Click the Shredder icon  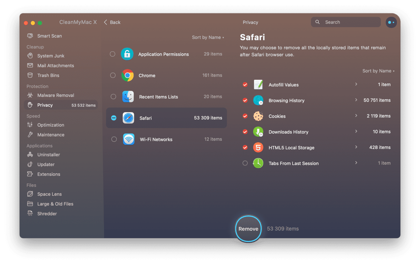point(30,214)
